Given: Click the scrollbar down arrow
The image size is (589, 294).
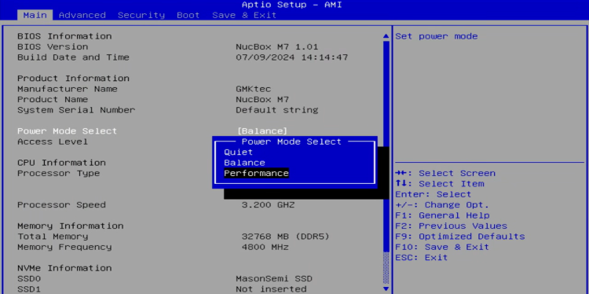Looking at the screenshot, I should [386, 288].
